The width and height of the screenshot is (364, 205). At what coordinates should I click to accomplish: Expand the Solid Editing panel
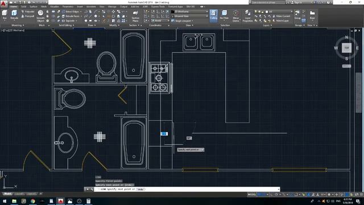coord(67,25)
